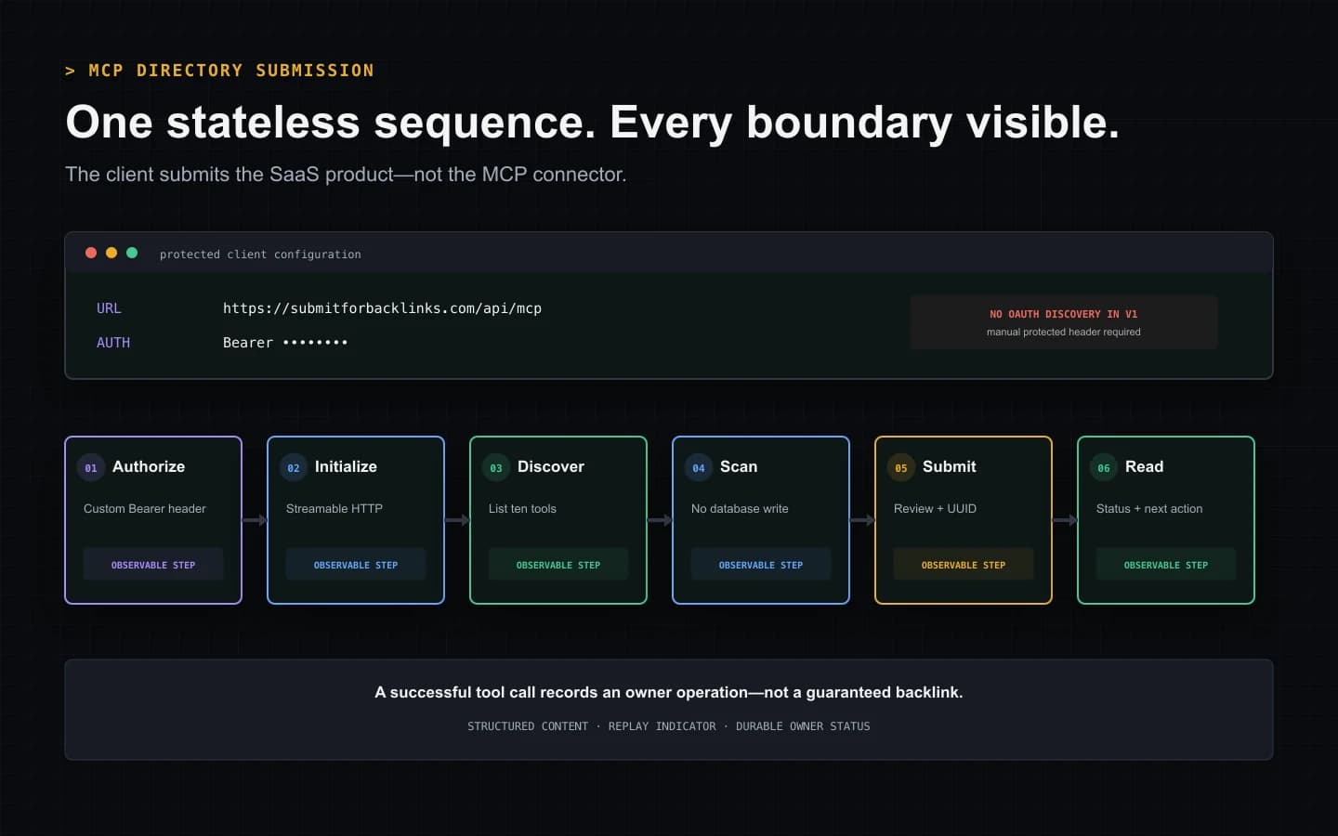1338x836 pixels.
Task: Click Observable Step badge in Initialize card
Action: coord(356,565)
